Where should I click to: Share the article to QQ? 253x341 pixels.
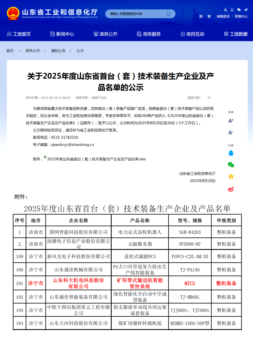click(x=231, y=153)
